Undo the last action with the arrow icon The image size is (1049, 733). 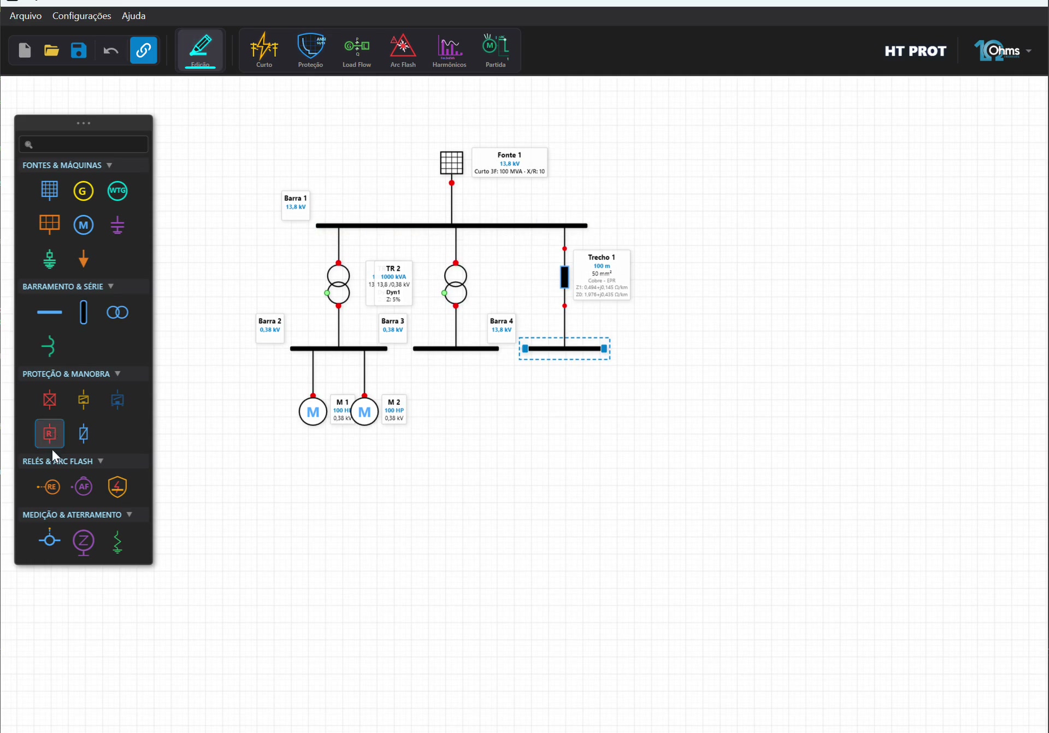point(111,51)
